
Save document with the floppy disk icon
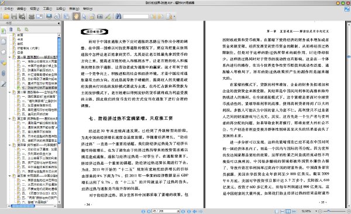point(14,16)
